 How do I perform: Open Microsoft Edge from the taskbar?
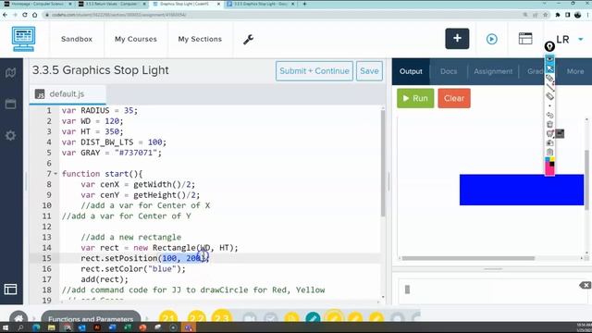[x=36, y=327]
